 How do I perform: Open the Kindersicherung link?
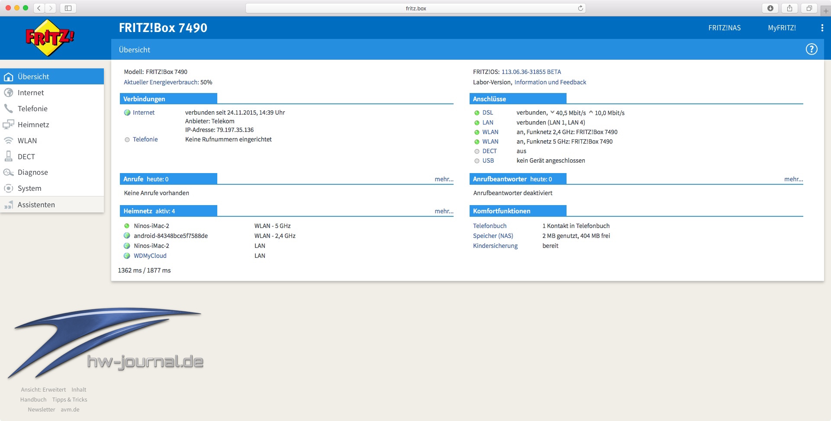pyautogui.click(x=495, y=246)
